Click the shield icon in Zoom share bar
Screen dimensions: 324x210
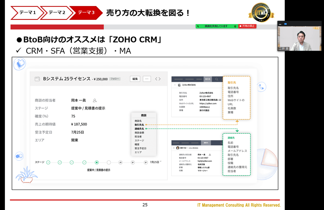[235, 26]
